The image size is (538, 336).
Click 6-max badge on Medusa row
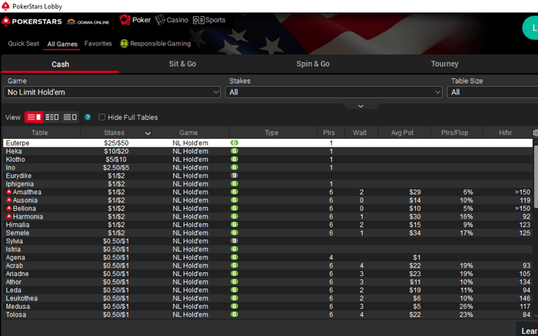point(234,307)
